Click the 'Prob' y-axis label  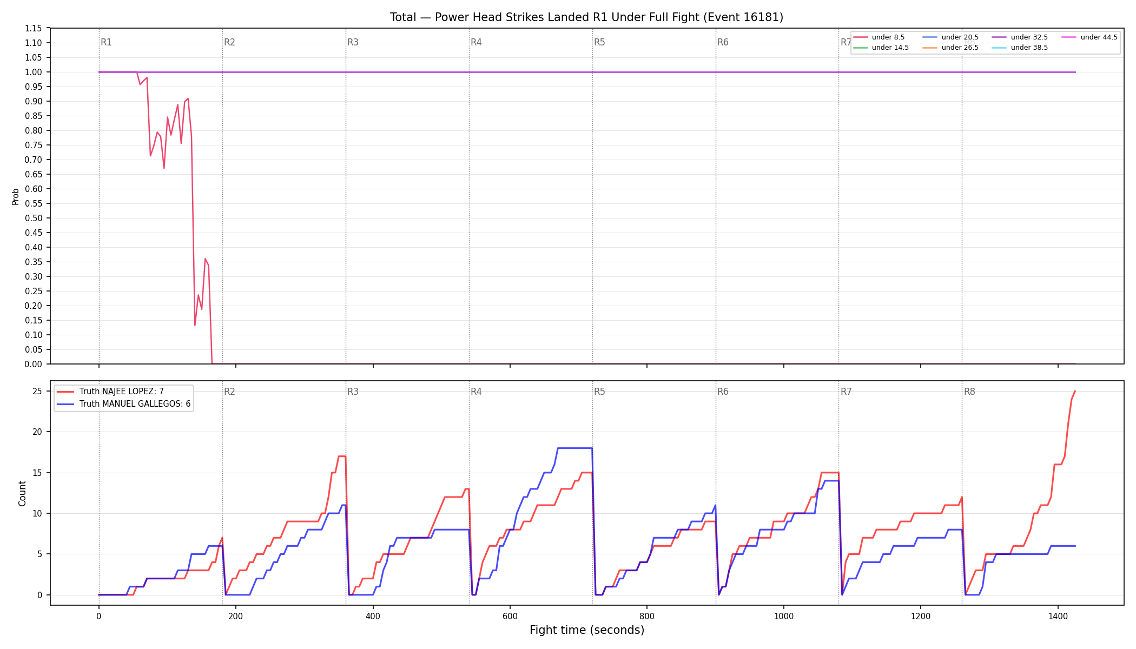click(15, 196)
